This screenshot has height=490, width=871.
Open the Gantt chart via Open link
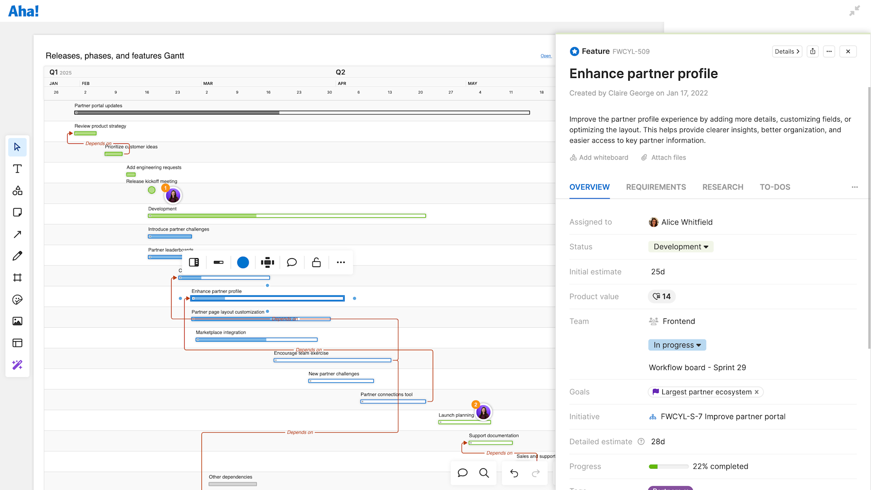tap(546, 56)
